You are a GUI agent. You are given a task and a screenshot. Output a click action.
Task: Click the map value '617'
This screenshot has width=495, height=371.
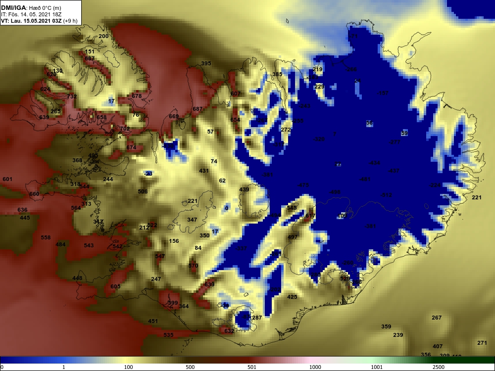(310, 216)
